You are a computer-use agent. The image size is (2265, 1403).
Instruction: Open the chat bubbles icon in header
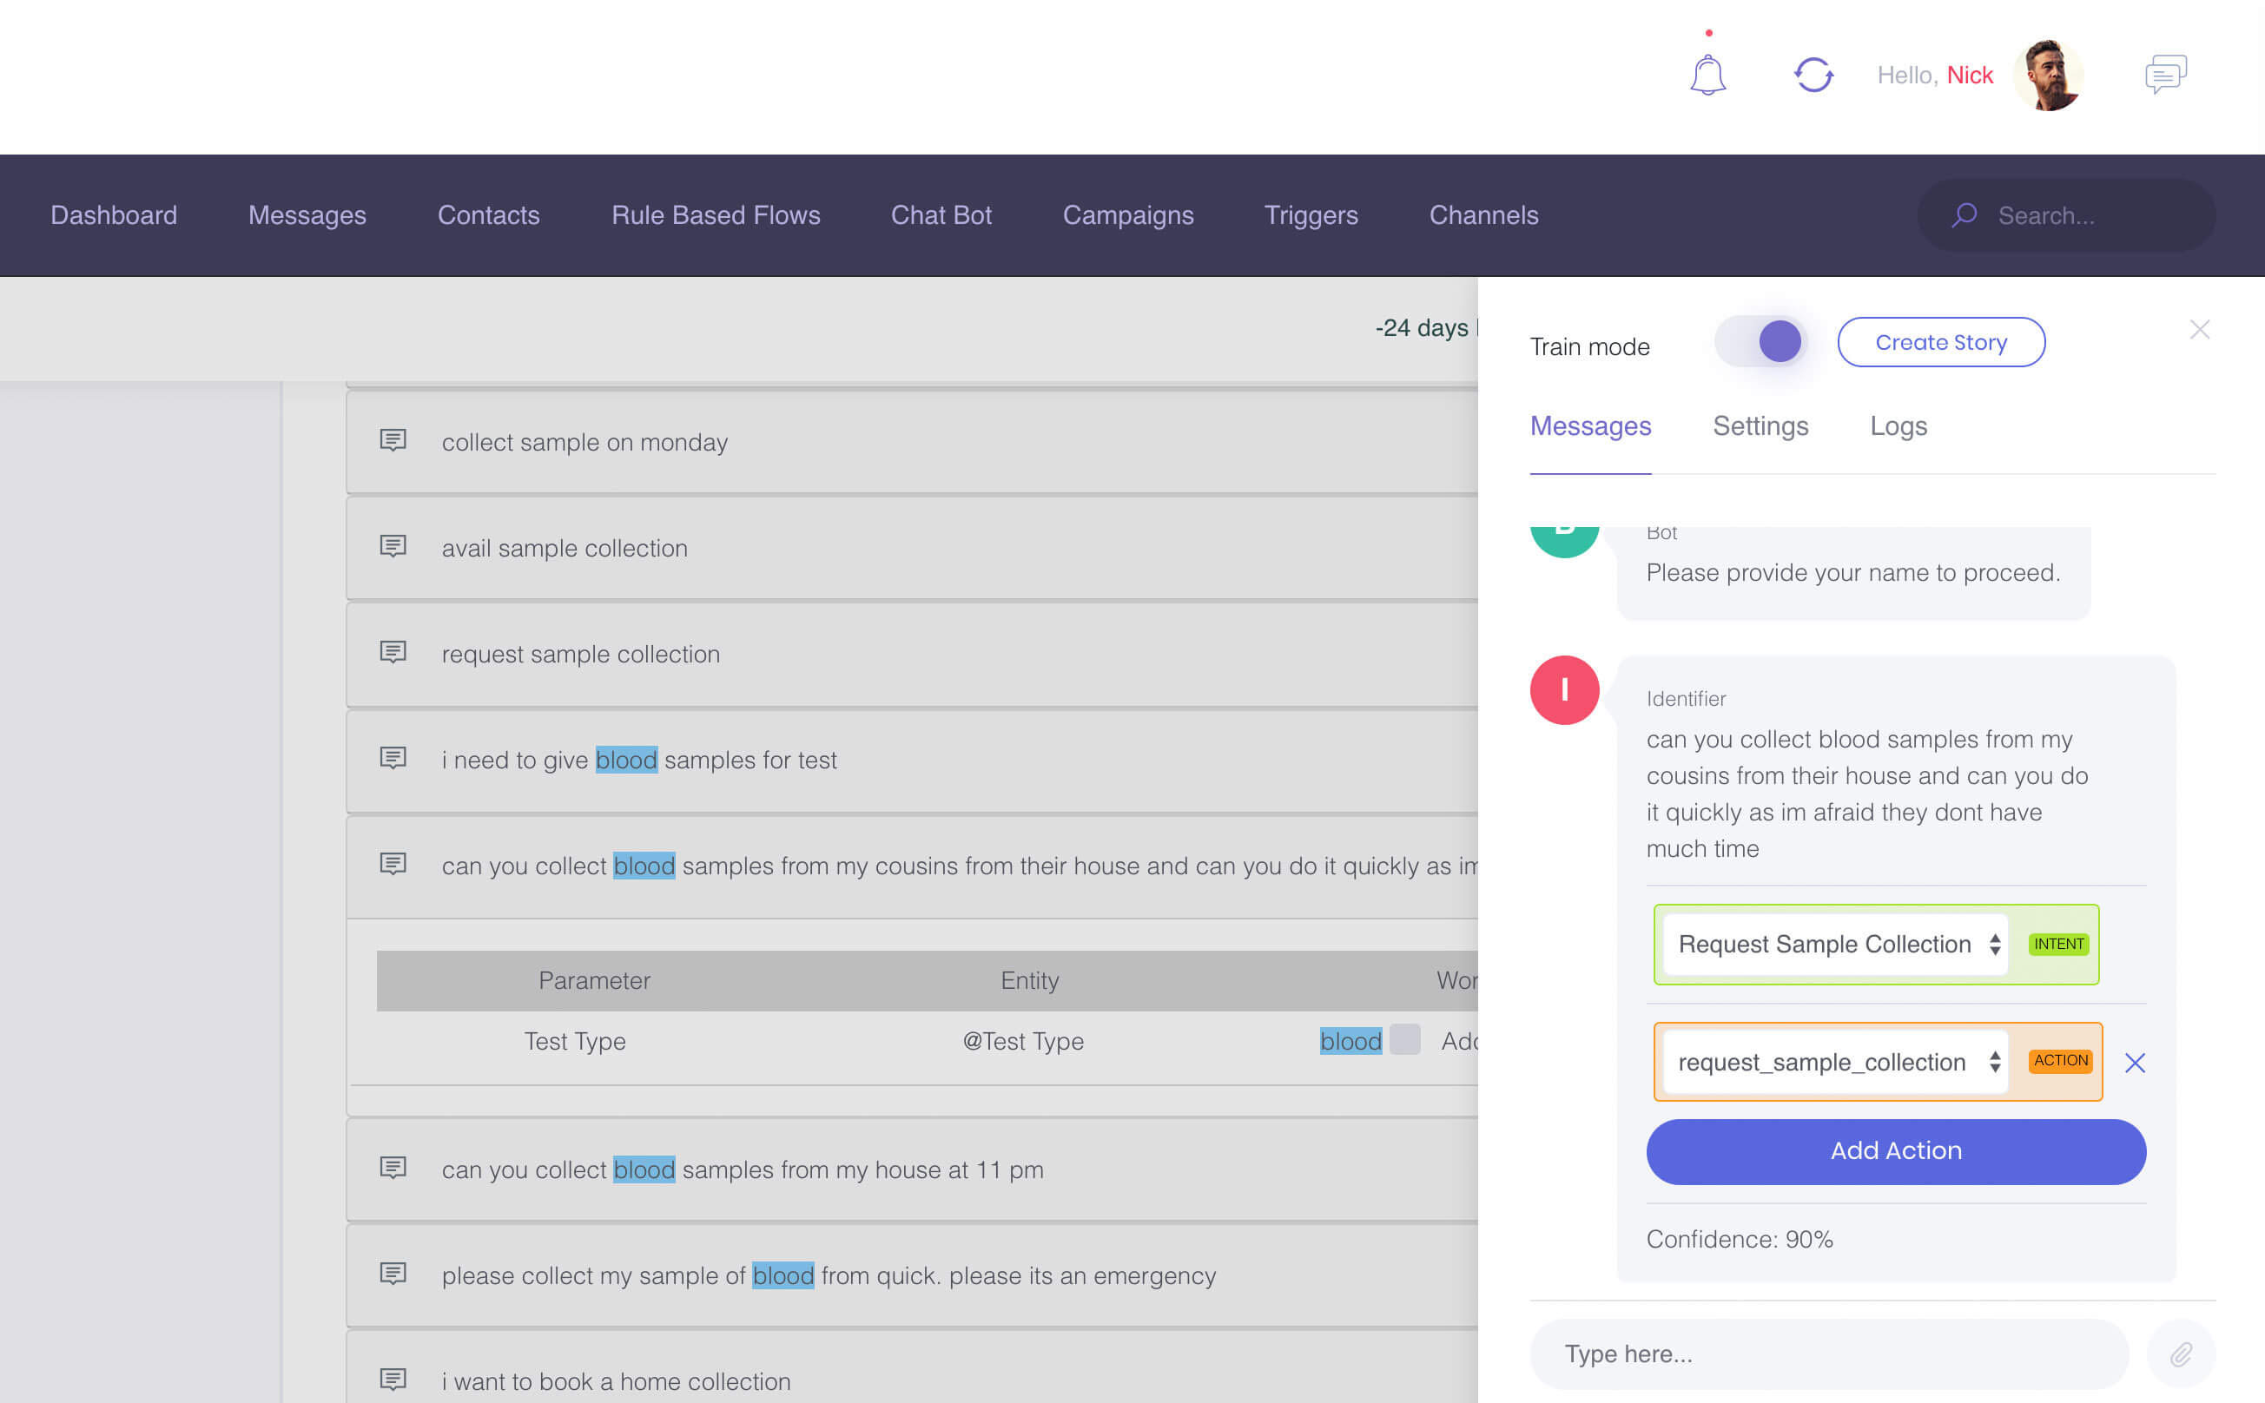click(x=2166, y=75)
